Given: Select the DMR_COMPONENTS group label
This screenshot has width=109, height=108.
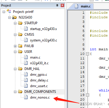Looking at the screenshot, I should click(40, 92).
